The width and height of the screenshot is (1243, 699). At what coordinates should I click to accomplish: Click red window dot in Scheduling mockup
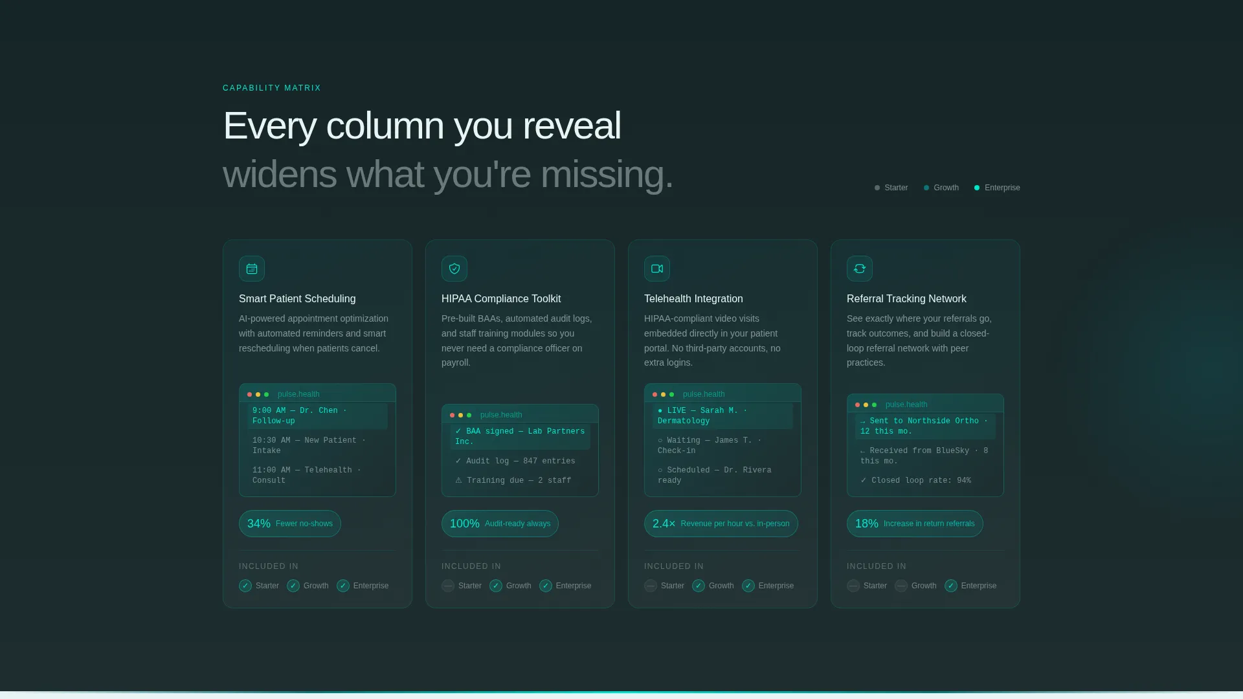tap(250, 394)
